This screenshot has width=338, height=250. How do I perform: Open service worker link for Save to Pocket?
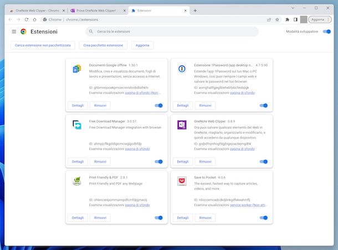pos(248,205)
